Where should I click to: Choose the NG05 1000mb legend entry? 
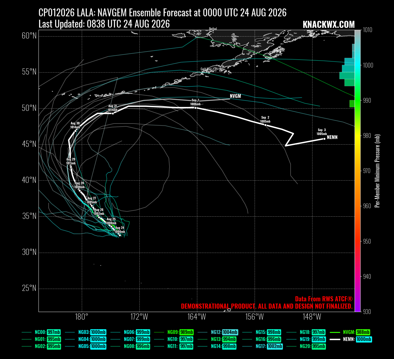point(86,346)
